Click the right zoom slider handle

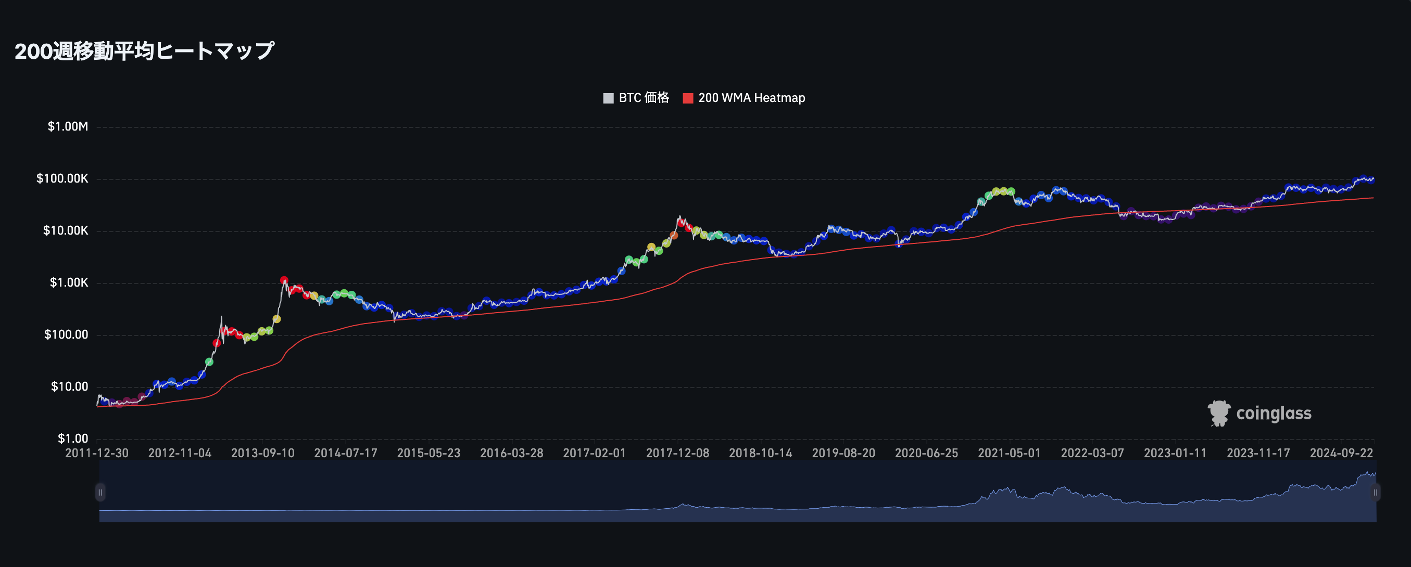[1375, 492]
